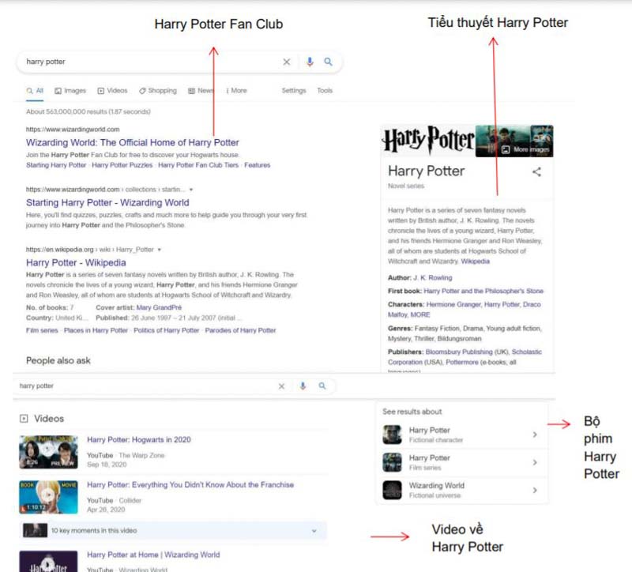Clear the query using the X icon
This screenshot has width=632, height=572.
(287, 62)
